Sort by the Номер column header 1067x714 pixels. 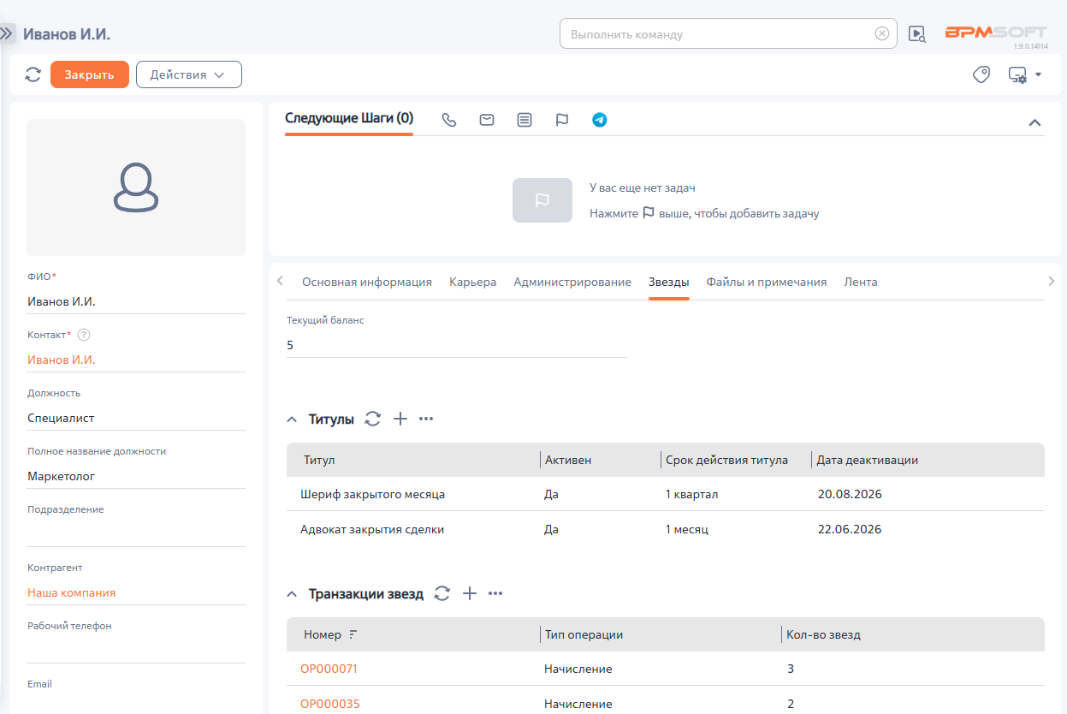(323, 635)
